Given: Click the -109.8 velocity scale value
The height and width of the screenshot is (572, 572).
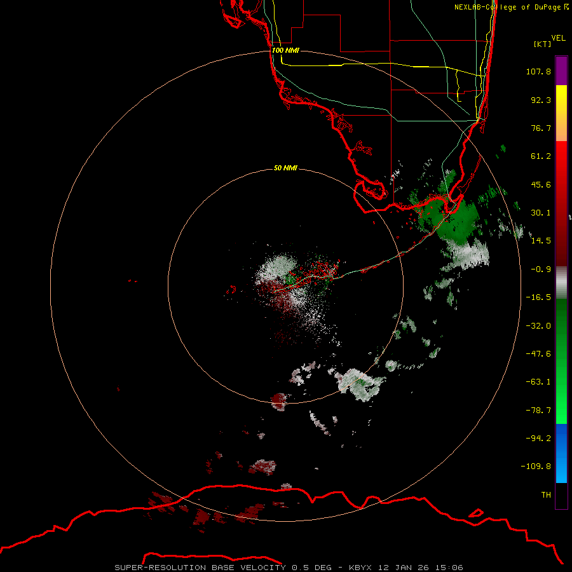Looking at the screenshot, I should (x=536, y=466).
